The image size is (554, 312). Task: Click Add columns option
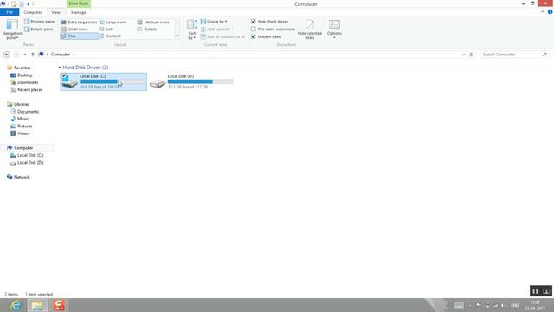coord(217,29)
